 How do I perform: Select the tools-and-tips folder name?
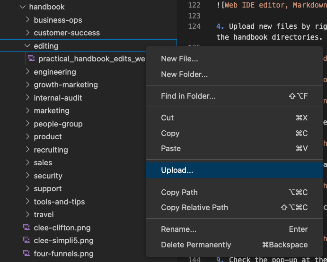point(60,202)
